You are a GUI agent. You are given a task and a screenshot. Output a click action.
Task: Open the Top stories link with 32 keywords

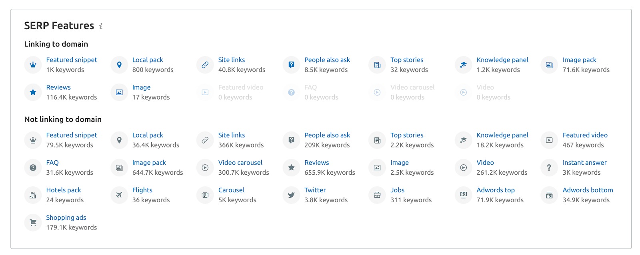(x=407, y=60)
